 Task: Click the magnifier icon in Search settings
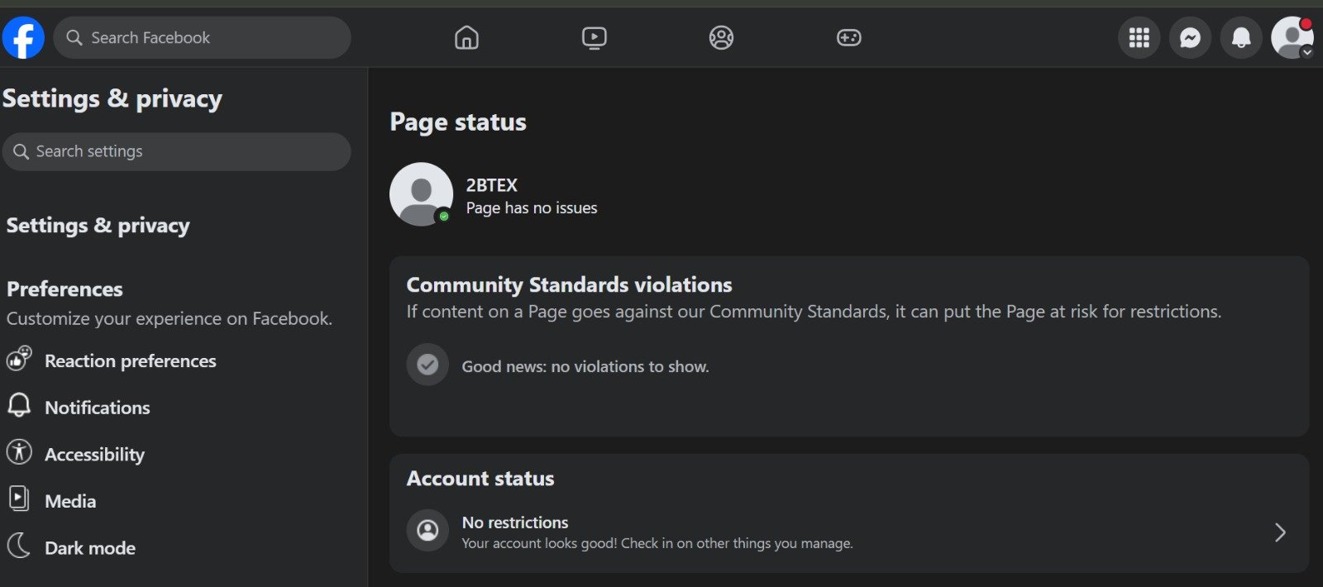point(21,151)
